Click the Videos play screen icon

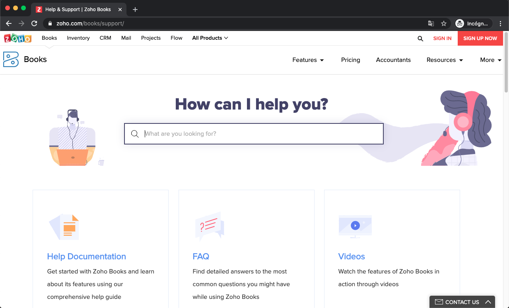point(355,226)
